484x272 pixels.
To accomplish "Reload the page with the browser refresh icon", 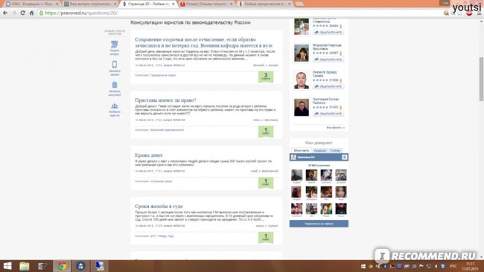I will (x=22, y=13).
